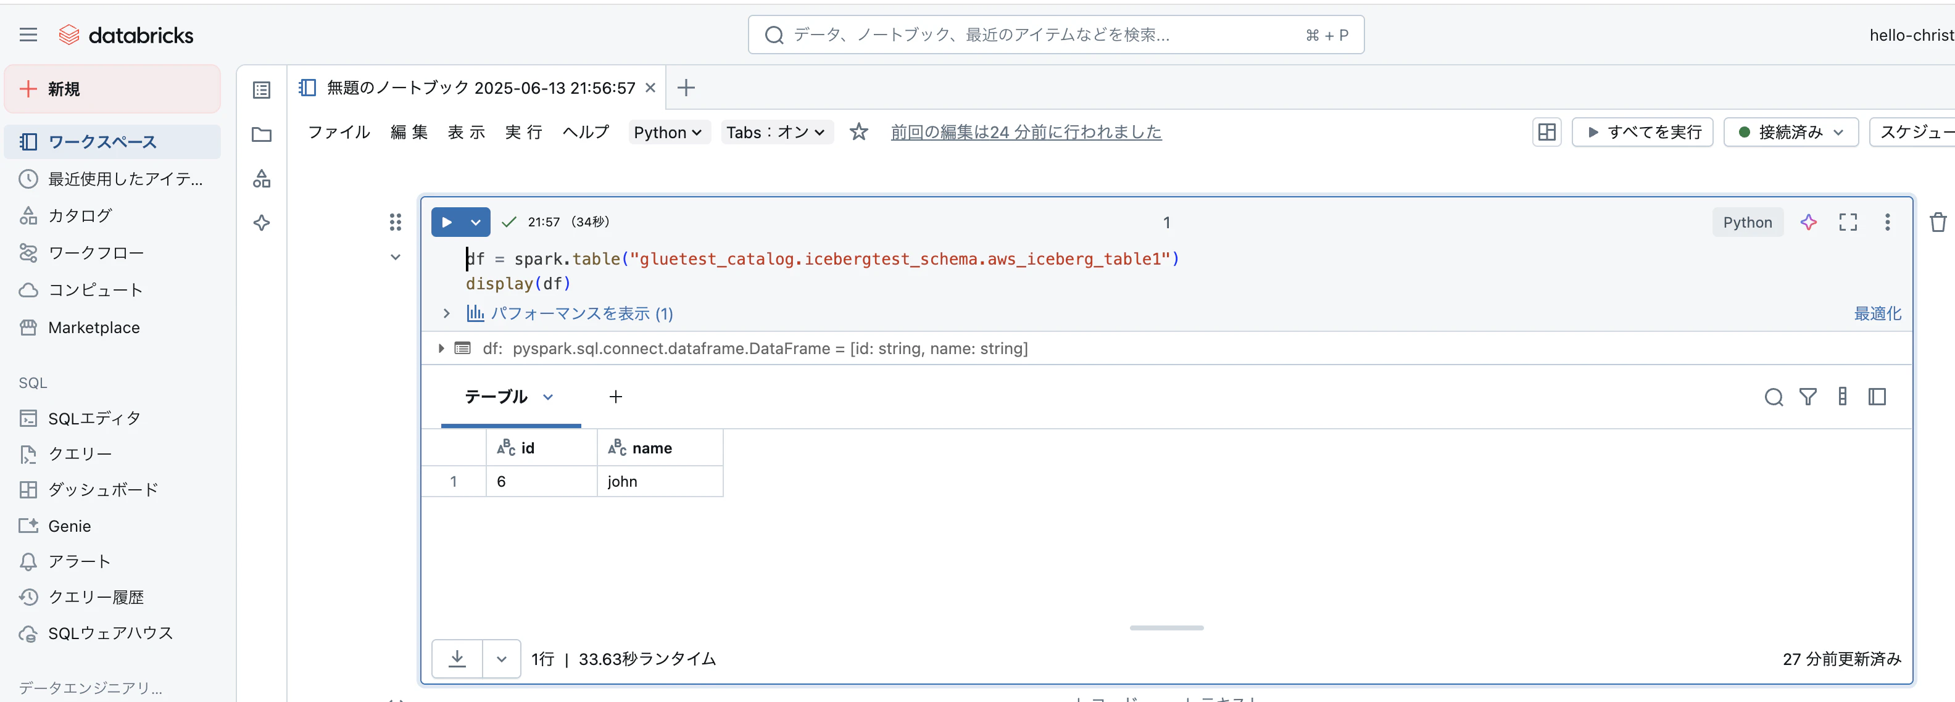Click the search box at the top
1955x702 pixels.
[1056, 35]
